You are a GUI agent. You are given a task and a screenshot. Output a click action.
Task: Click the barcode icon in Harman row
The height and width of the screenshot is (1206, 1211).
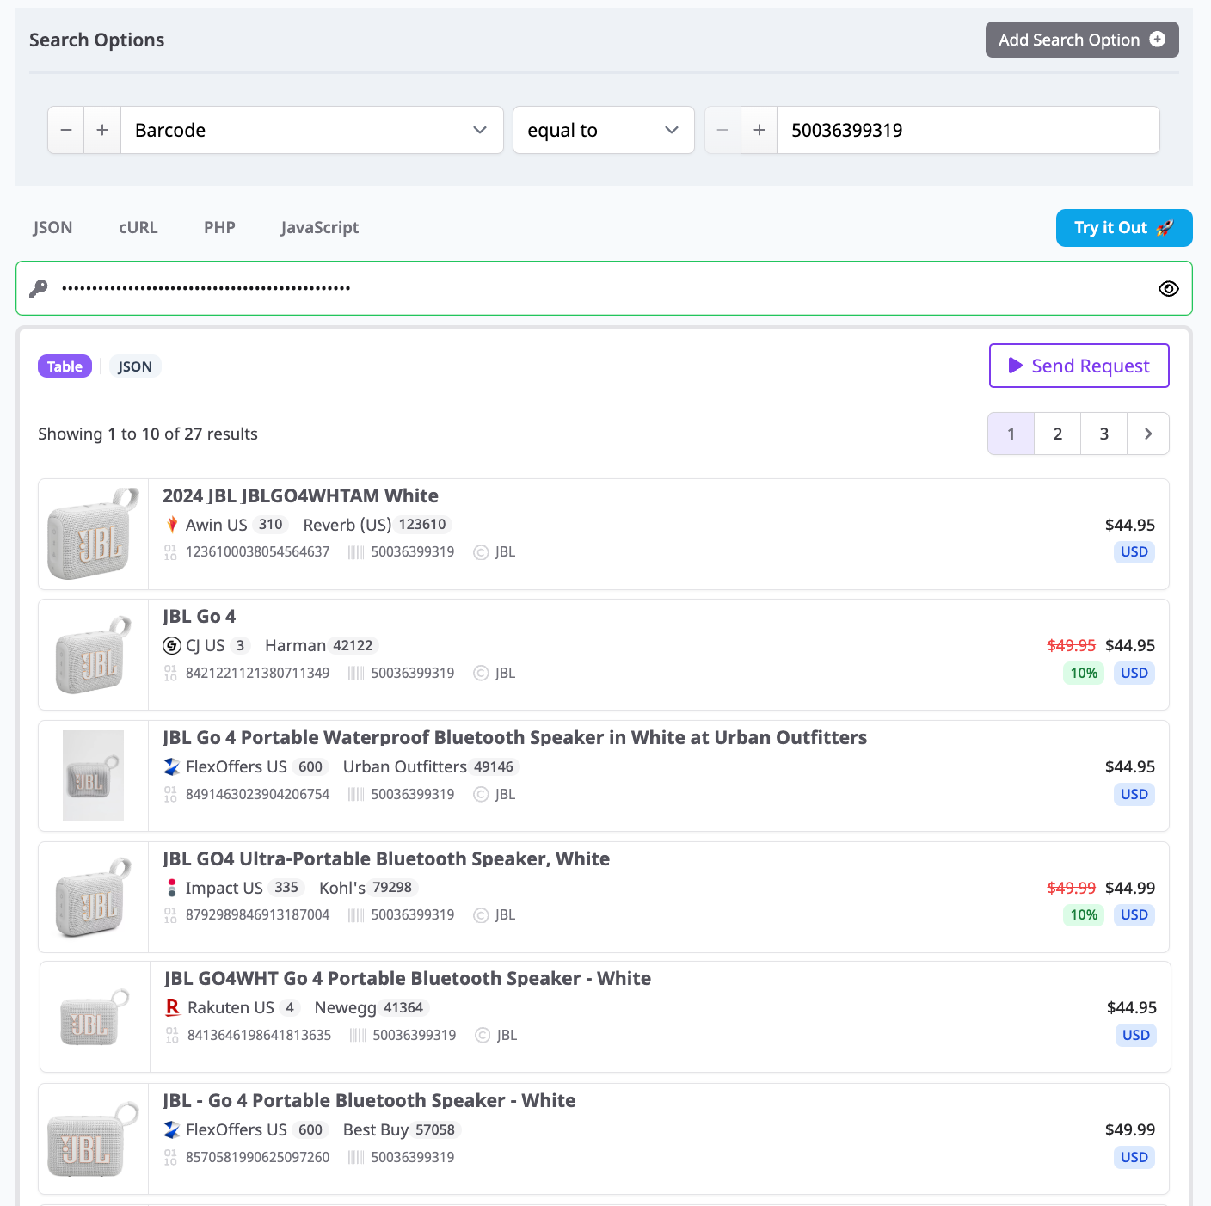coord(356,673)
